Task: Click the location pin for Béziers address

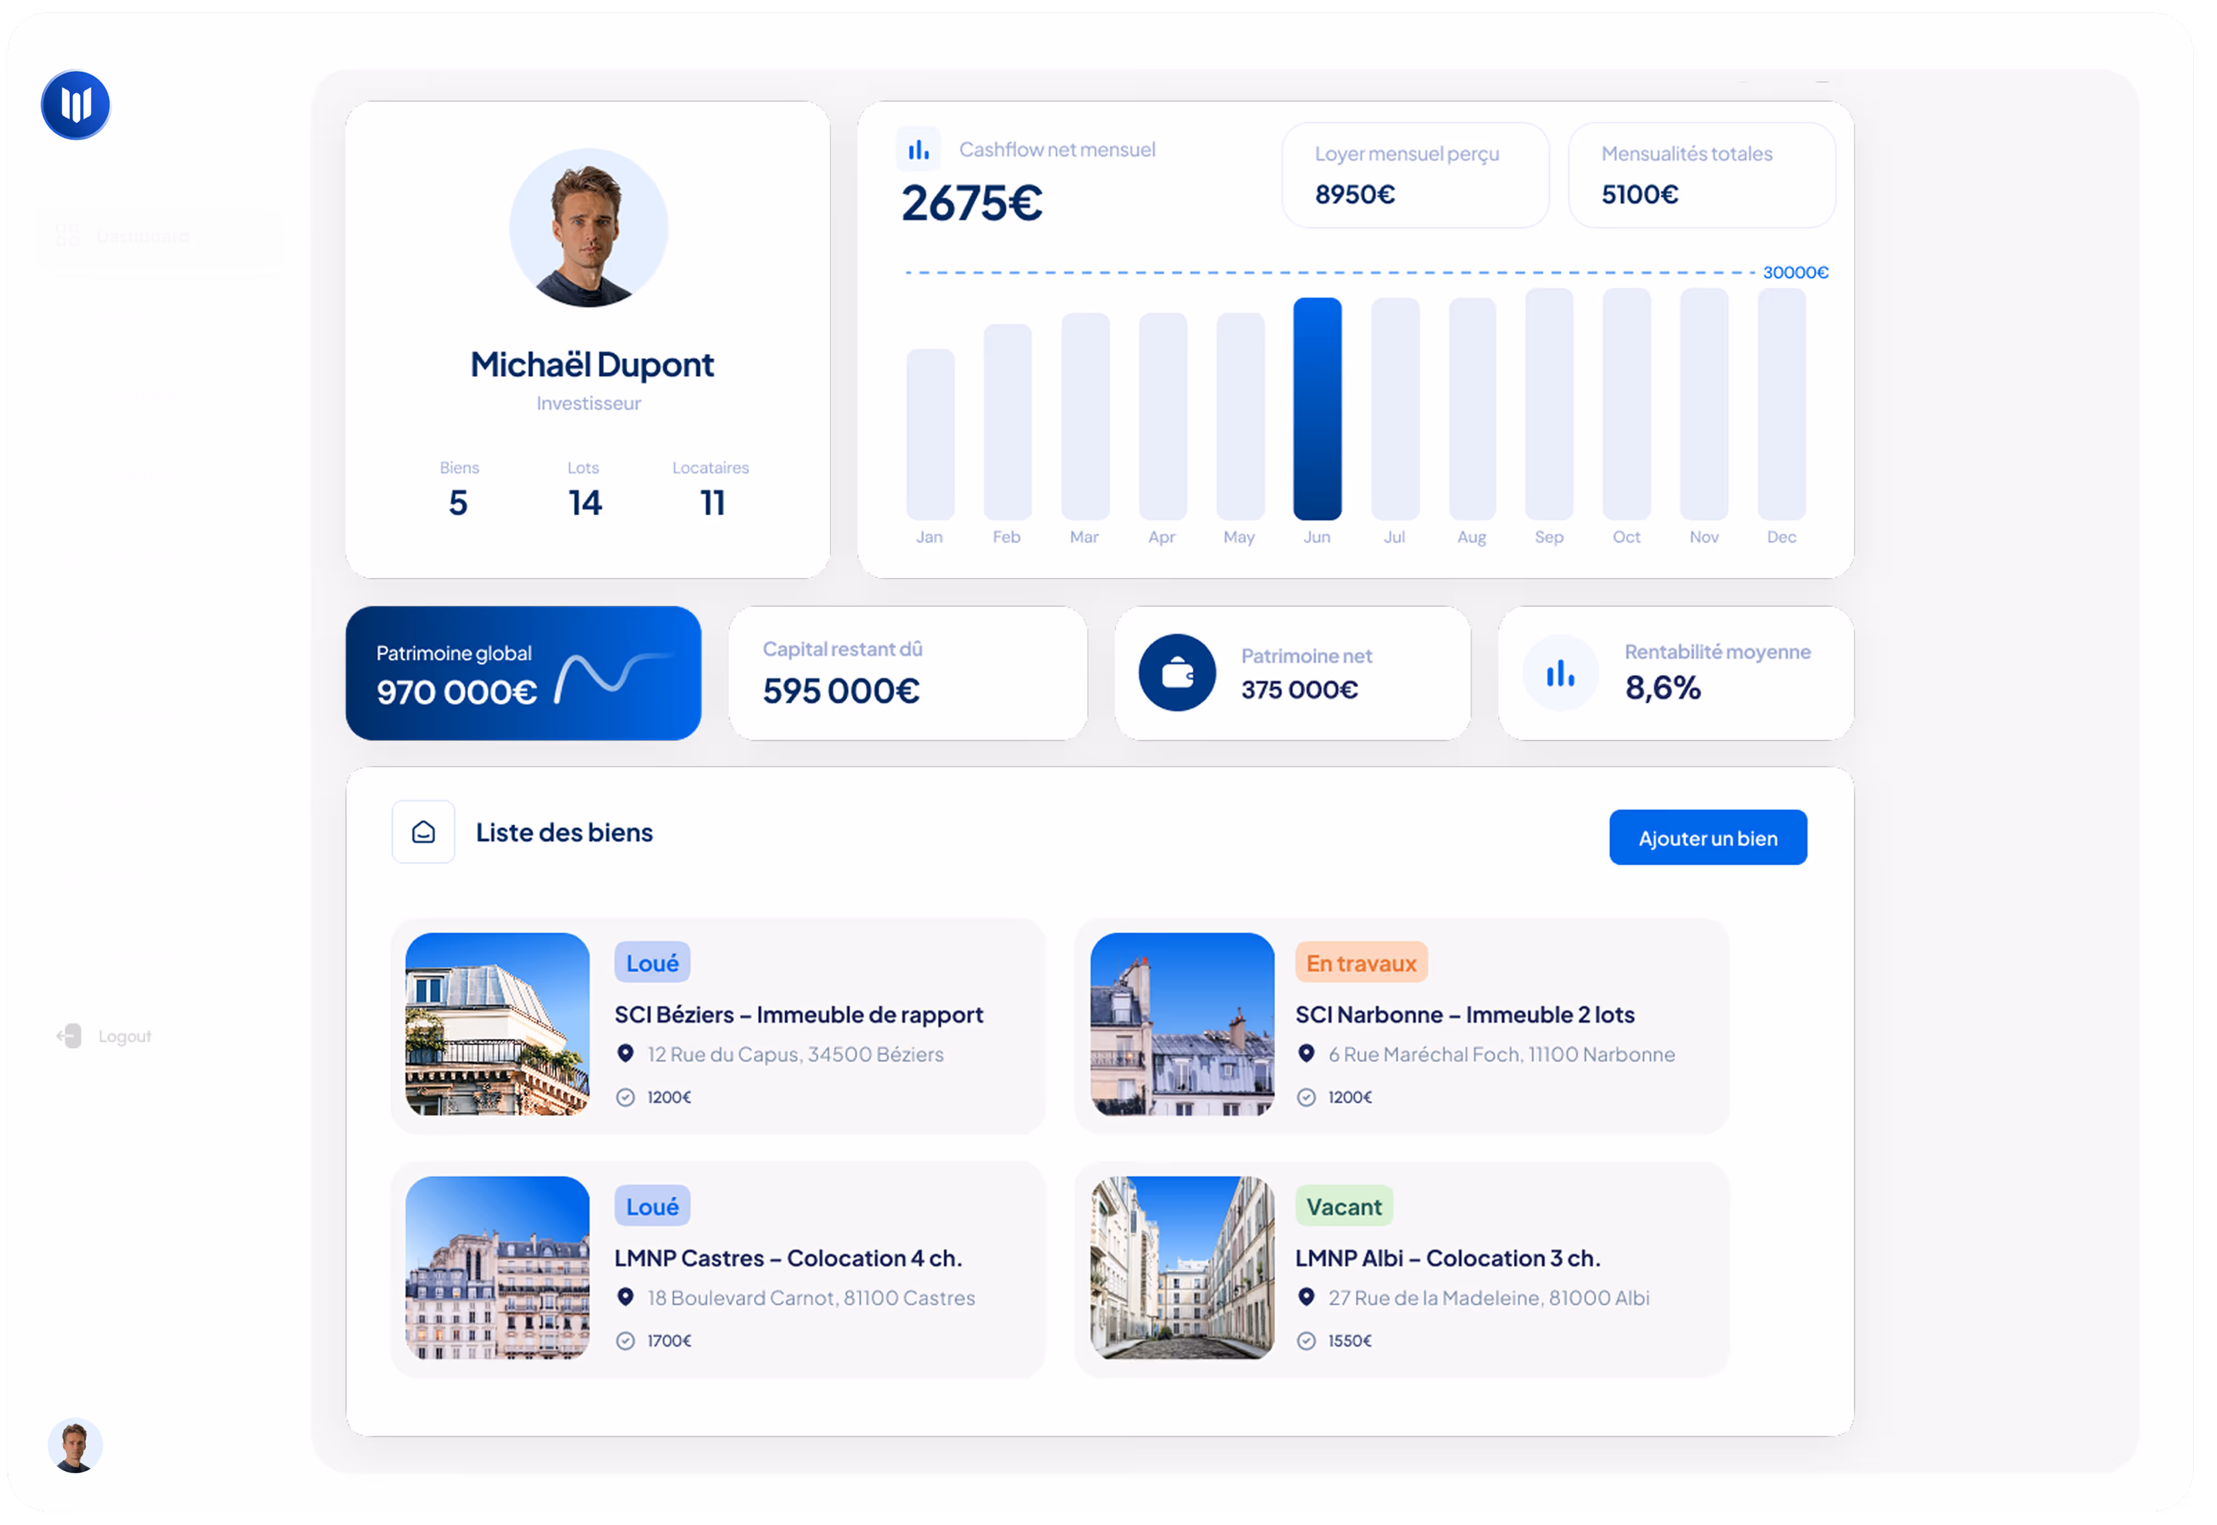Action: click(626, 1053)
